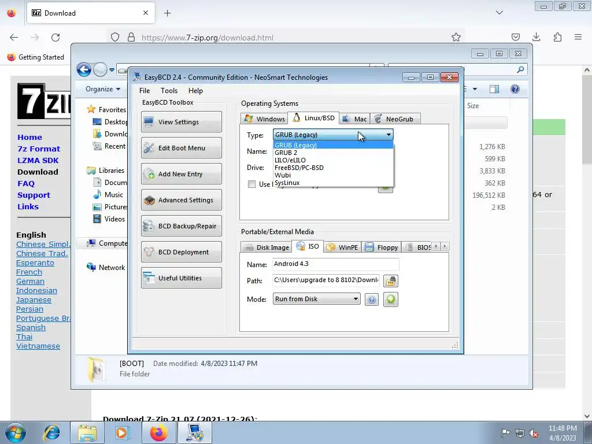The height and width of the screenshot is (444, 592).
Task: Click the Explorer back arrow button
Action: (84, 69)
